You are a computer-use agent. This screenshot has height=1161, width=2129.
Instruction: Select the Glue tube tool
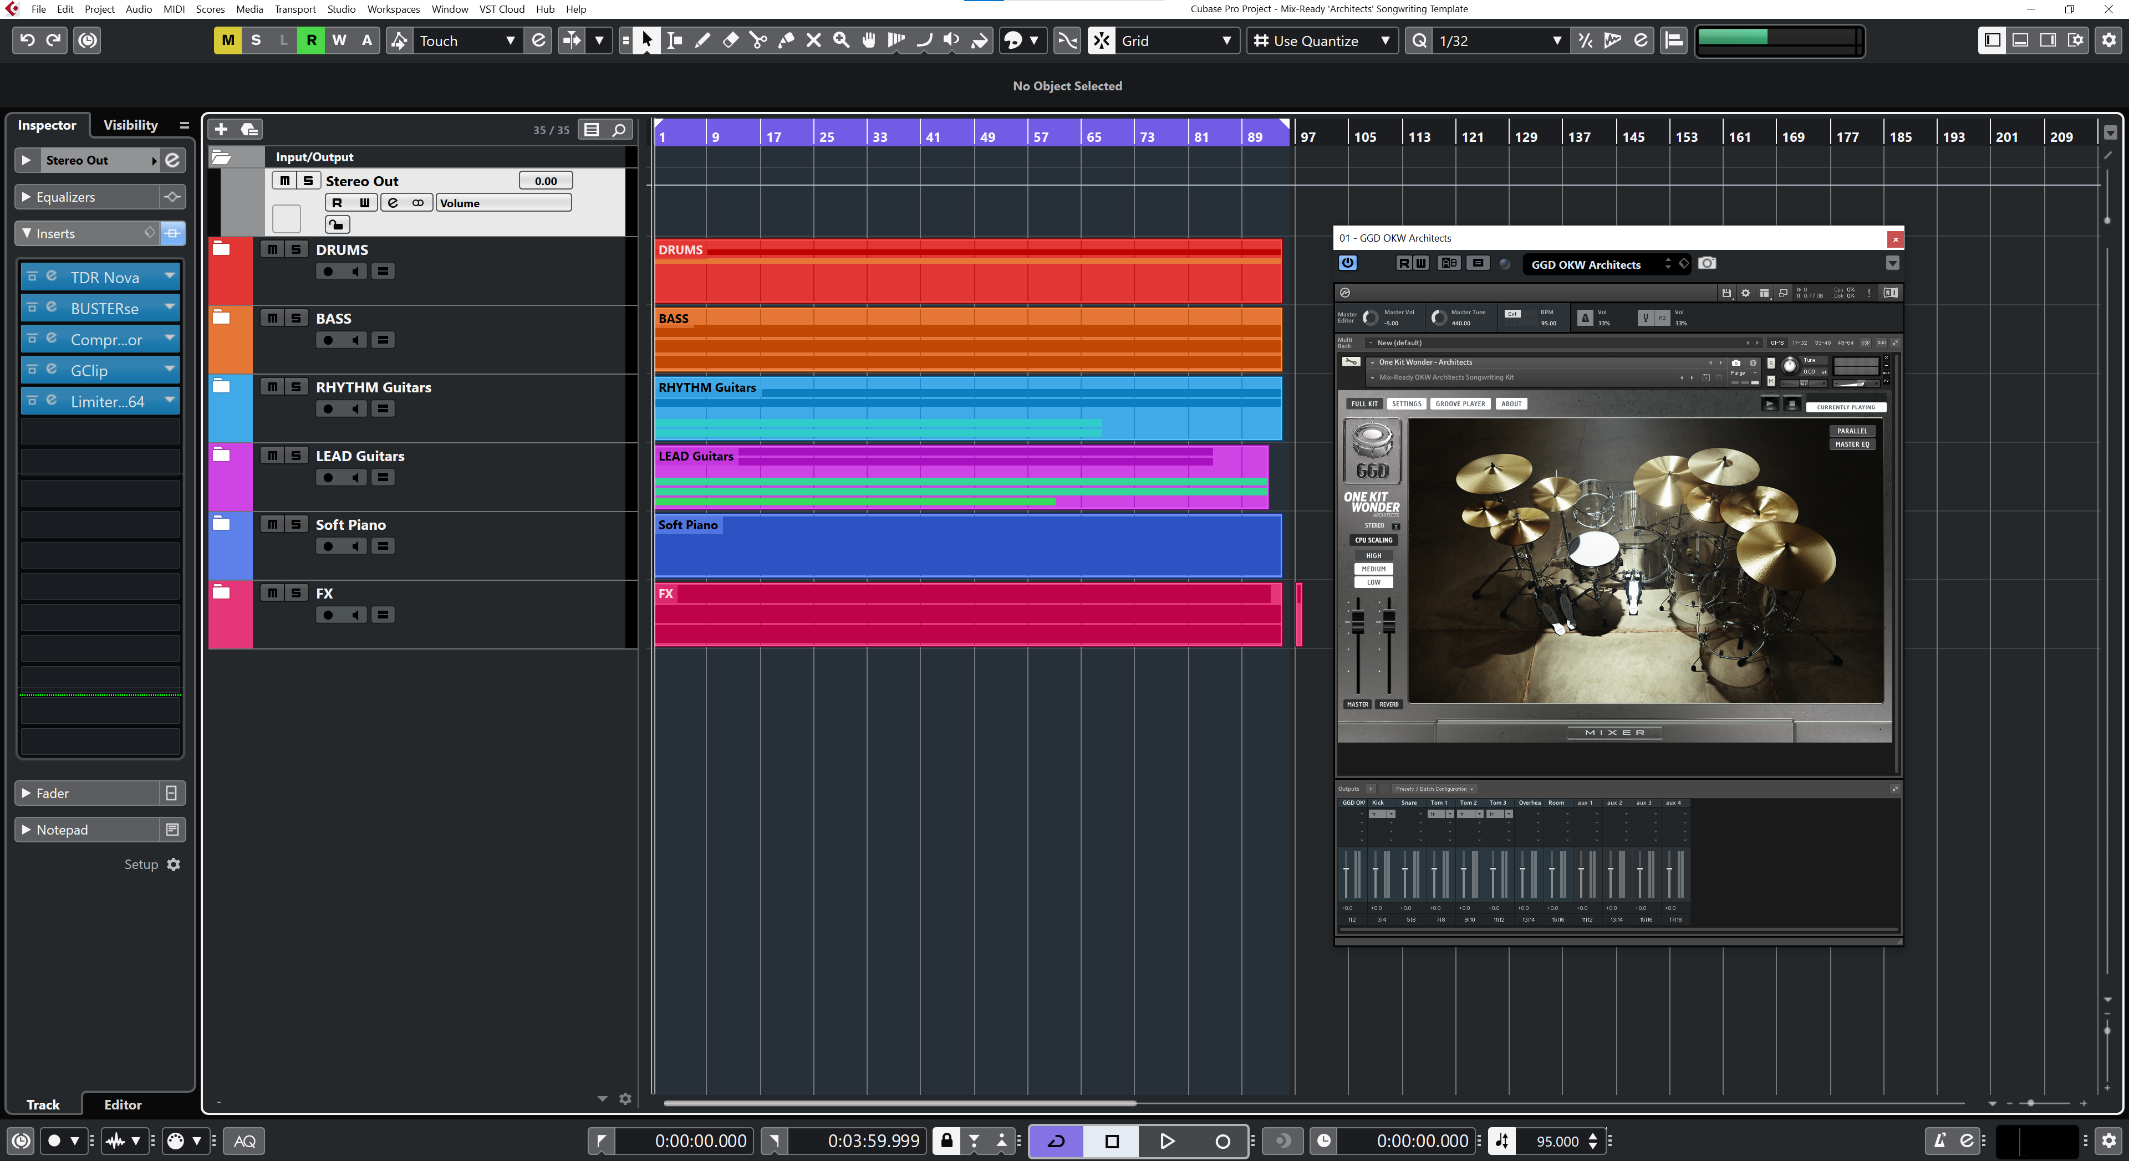tap(786, 40)
